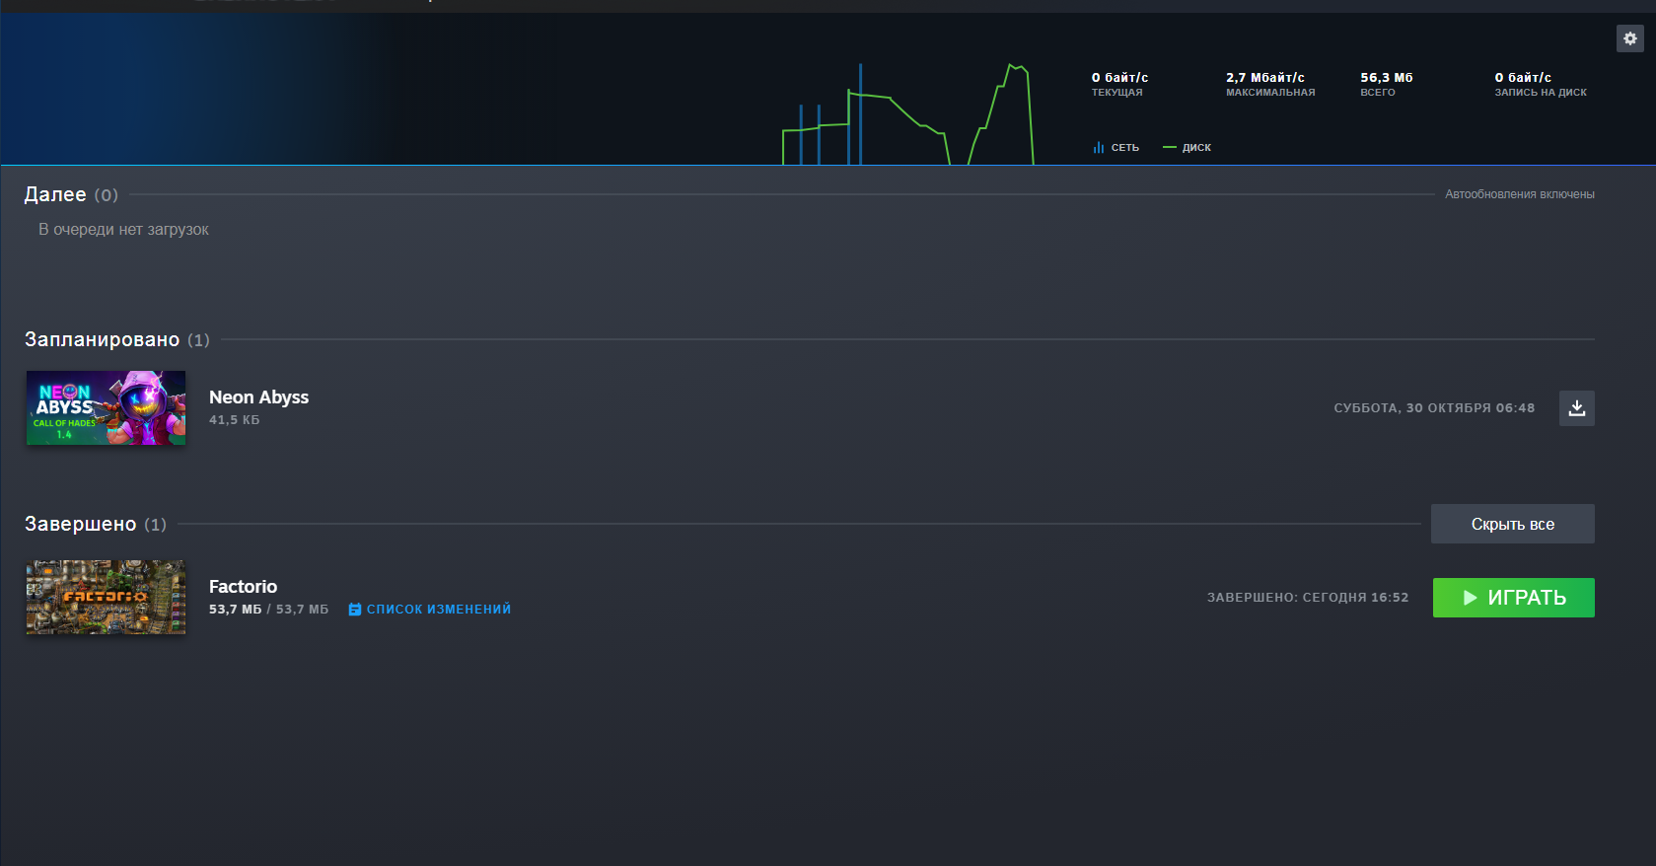Click the 56,3 МБ total downloaded value

click(x=1387, y=77)
